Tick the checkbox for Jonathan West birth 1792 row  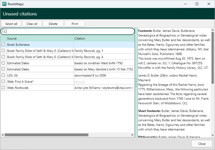tap(3, 63)
